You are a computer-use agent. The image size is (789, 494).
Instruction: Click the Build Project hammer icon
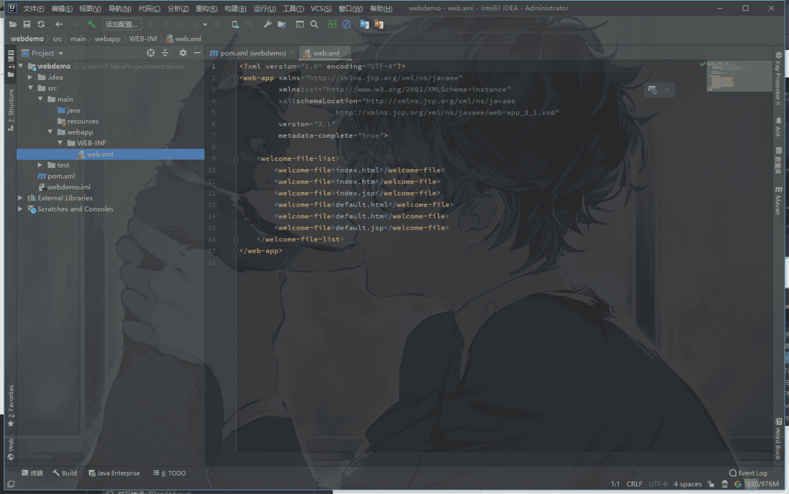(x=91, y=24)
